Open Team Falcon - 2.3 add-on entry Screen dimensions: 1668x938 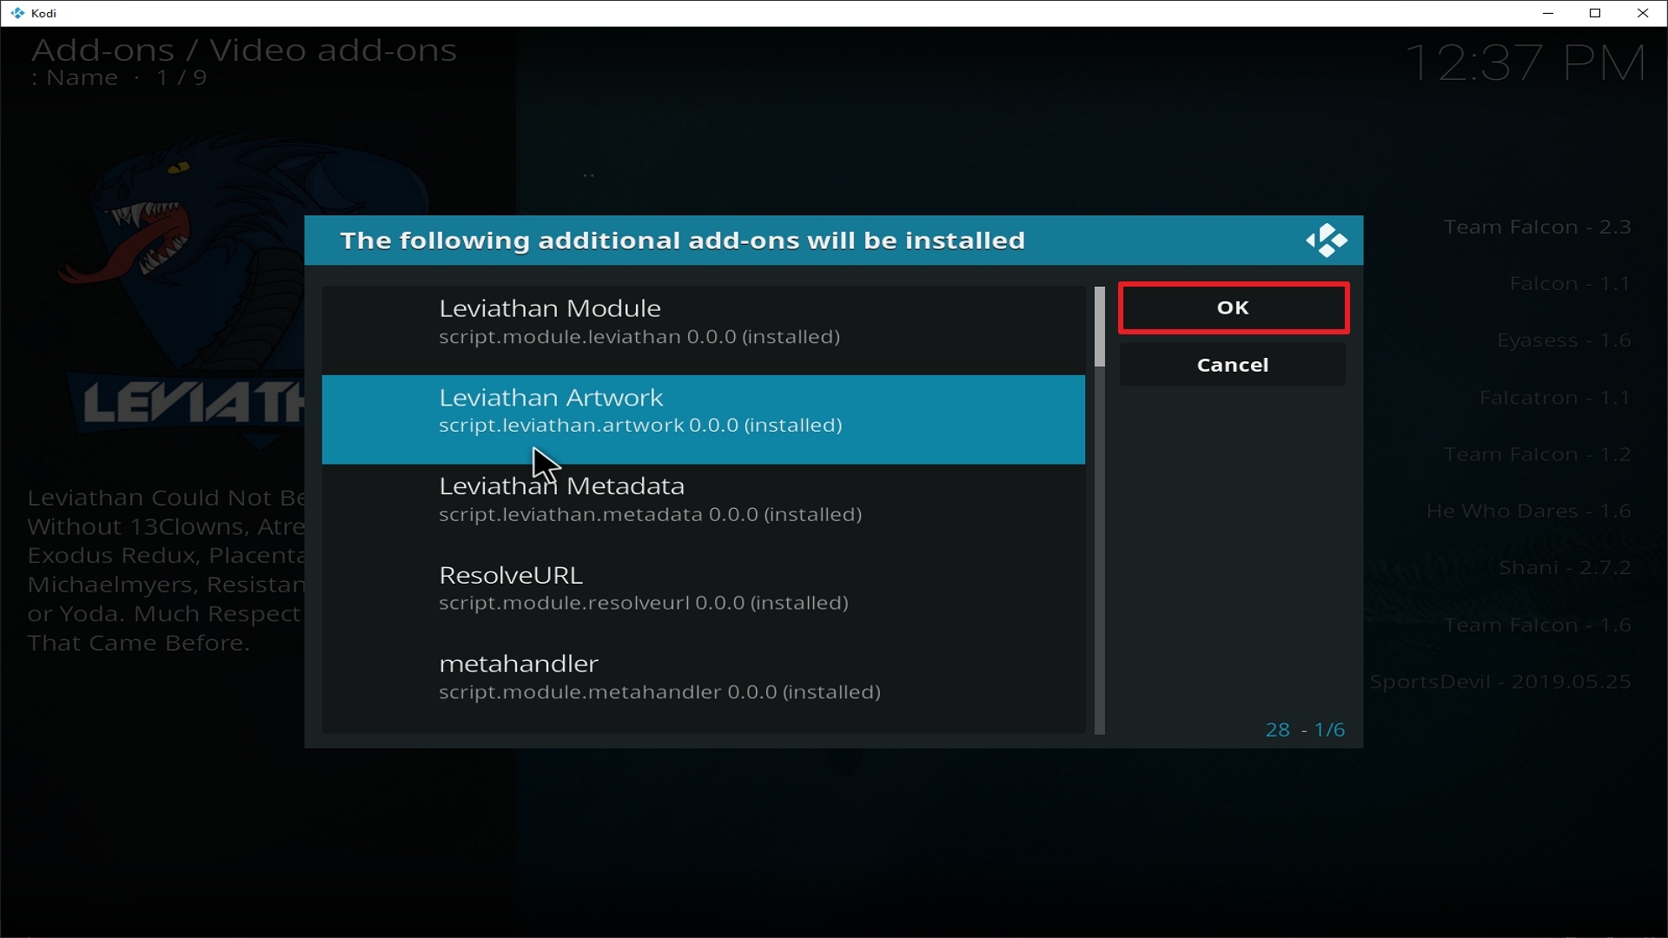pyautogui.click(x=1537, y=227)
